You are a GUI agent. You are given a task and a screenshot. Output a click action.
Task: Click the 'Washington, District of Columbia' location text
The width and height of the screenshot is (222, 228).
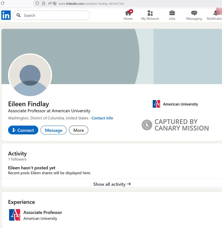[x=48, y=118]
